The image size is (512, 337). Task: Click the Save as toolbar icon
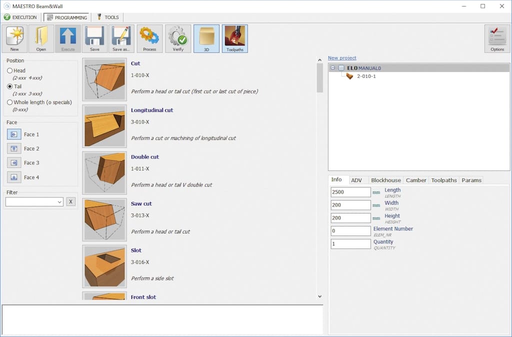[121, 38]
